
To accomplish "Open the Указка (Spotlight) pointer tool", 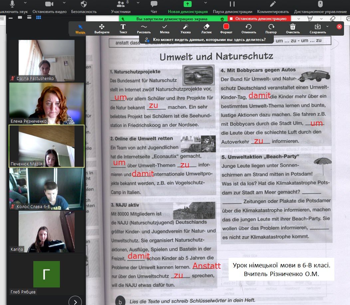I will 185,29.
